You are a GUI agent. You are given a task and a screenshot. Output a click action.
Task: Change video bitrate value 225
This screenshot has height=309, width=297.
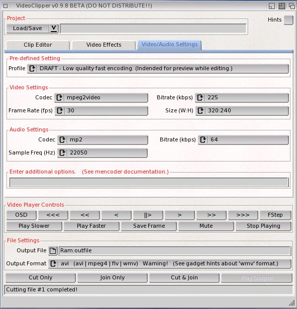[x=242, y=98]
